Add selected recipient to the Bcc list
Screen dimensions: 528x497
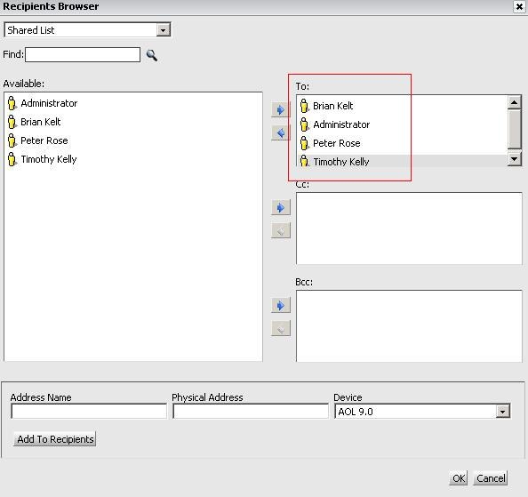click(x=281, y=306)
